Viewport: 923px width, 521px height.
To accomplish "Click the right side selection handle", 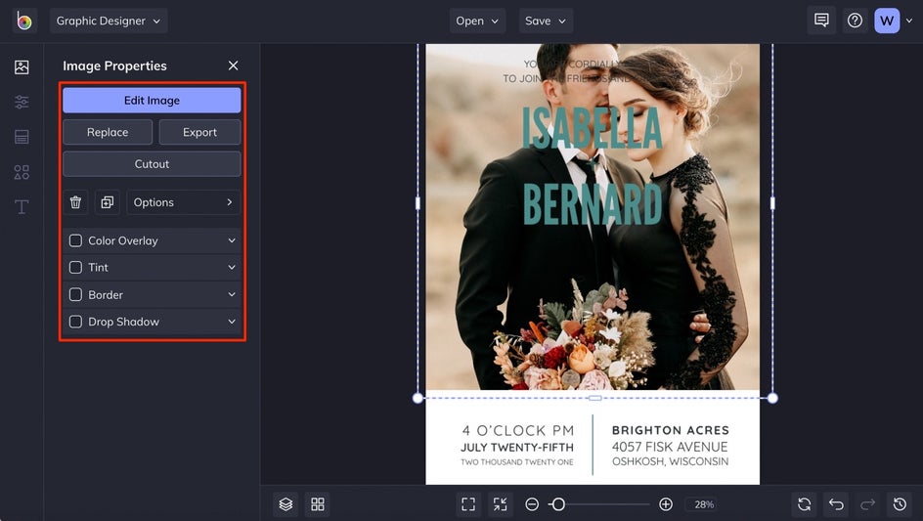I will tap(772, 203).
